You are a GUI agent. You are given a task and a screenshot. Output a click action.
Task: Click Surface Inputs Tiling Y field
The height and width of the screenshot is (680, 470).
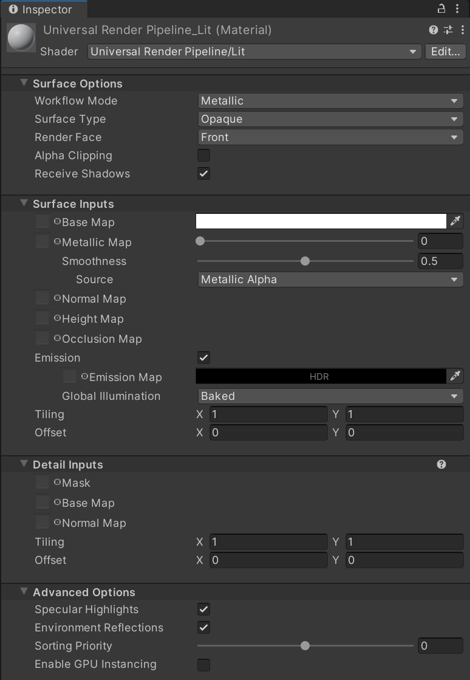pos(404,414)
